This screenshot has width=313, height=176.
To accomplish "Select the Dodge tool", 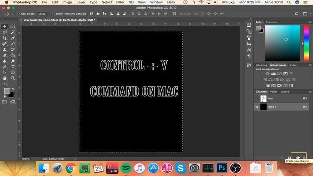I will click(13, 61).
